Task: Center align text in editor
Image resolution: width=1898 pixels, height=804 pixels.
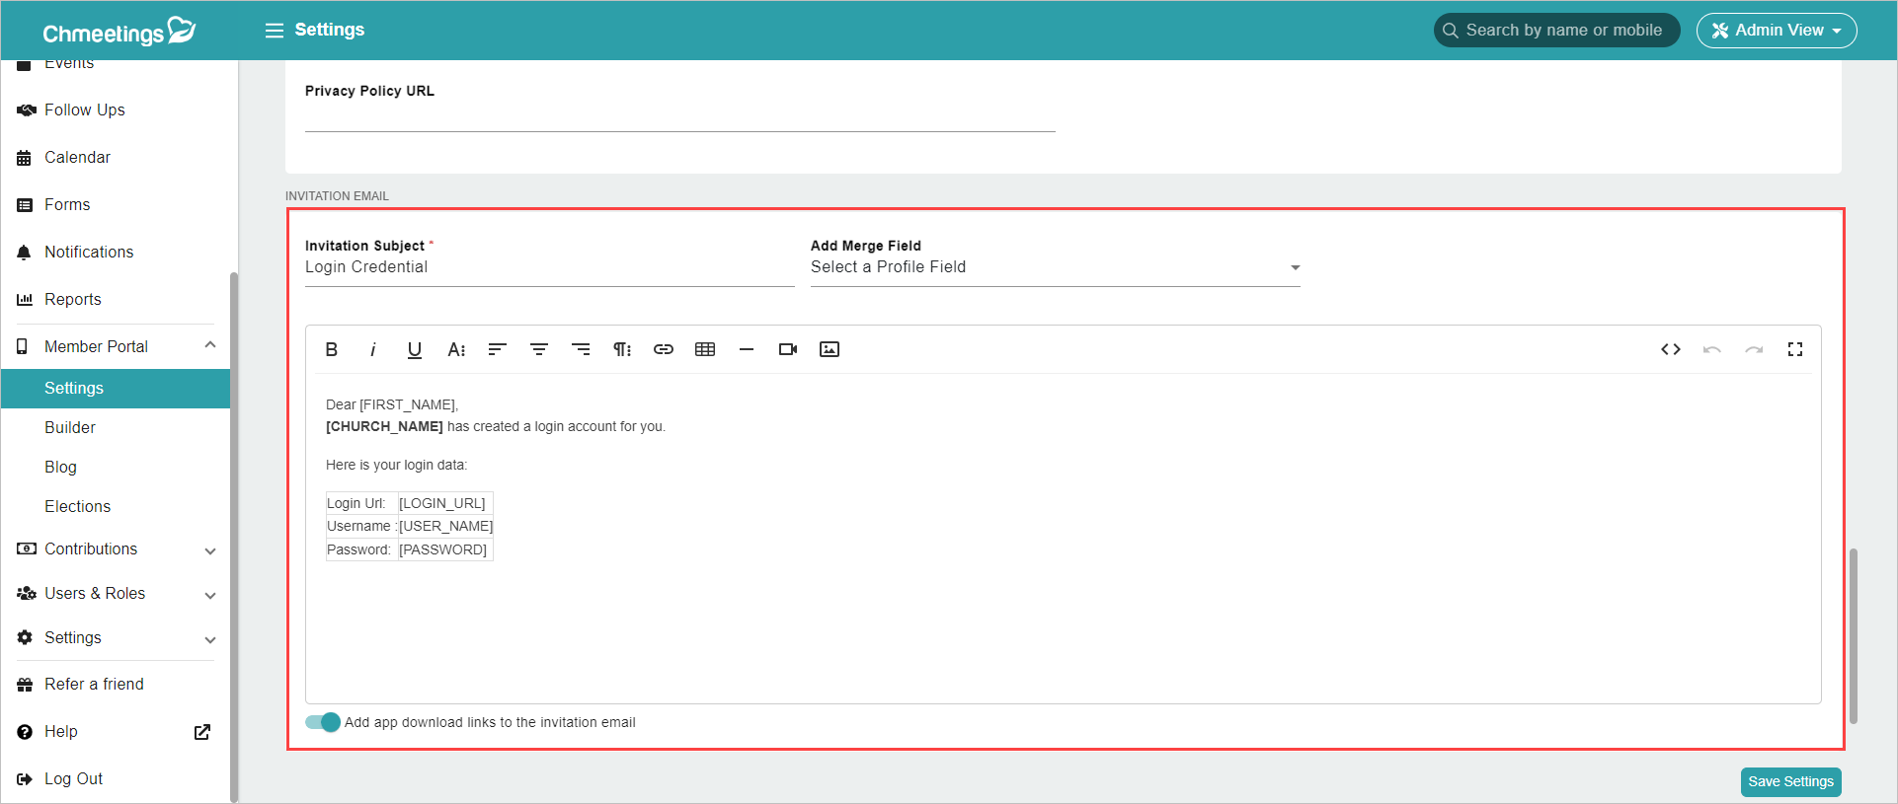Action: (539, 349)
